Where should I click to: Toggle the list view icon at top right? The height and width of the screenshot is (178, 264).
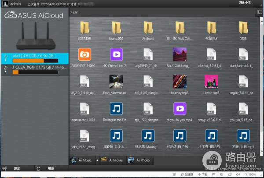[x=259, y=13]
